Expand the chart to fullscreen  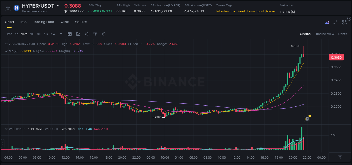coord(335,22)
